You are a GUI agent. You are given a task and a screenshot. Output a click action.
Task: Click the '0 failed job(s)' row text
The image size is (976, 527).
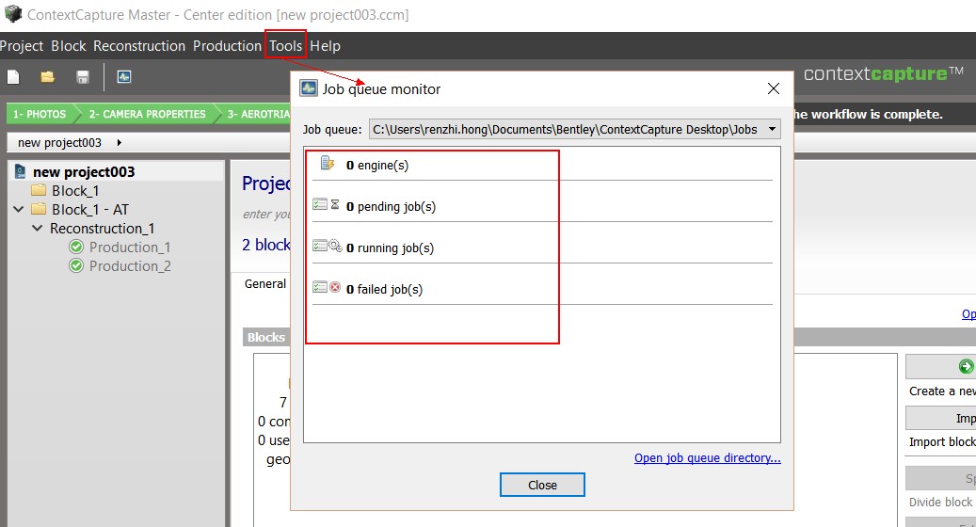tap(384, 289)
